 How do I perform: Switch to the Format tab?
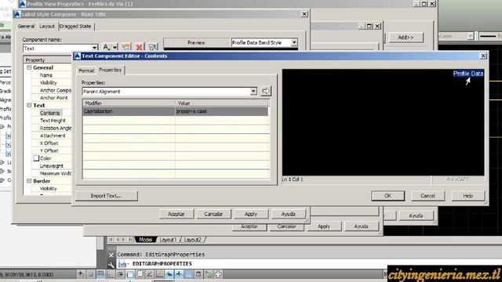(86, 70)
